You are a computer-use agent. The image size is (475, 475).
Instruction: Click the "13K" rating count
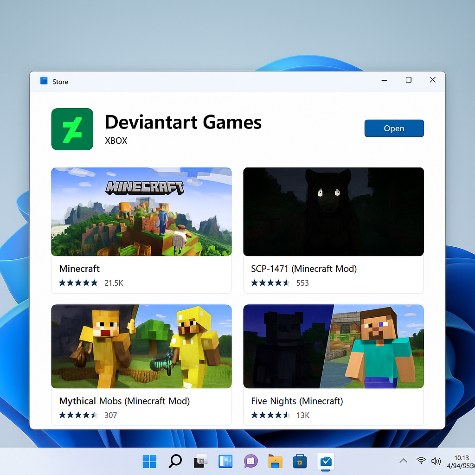tap(303, 415)
